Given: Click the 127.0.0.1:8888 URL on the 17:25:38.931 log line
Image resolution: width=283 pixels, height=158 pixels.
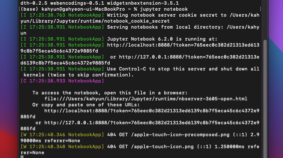Looking at the screenshot, I should (140, 60).
